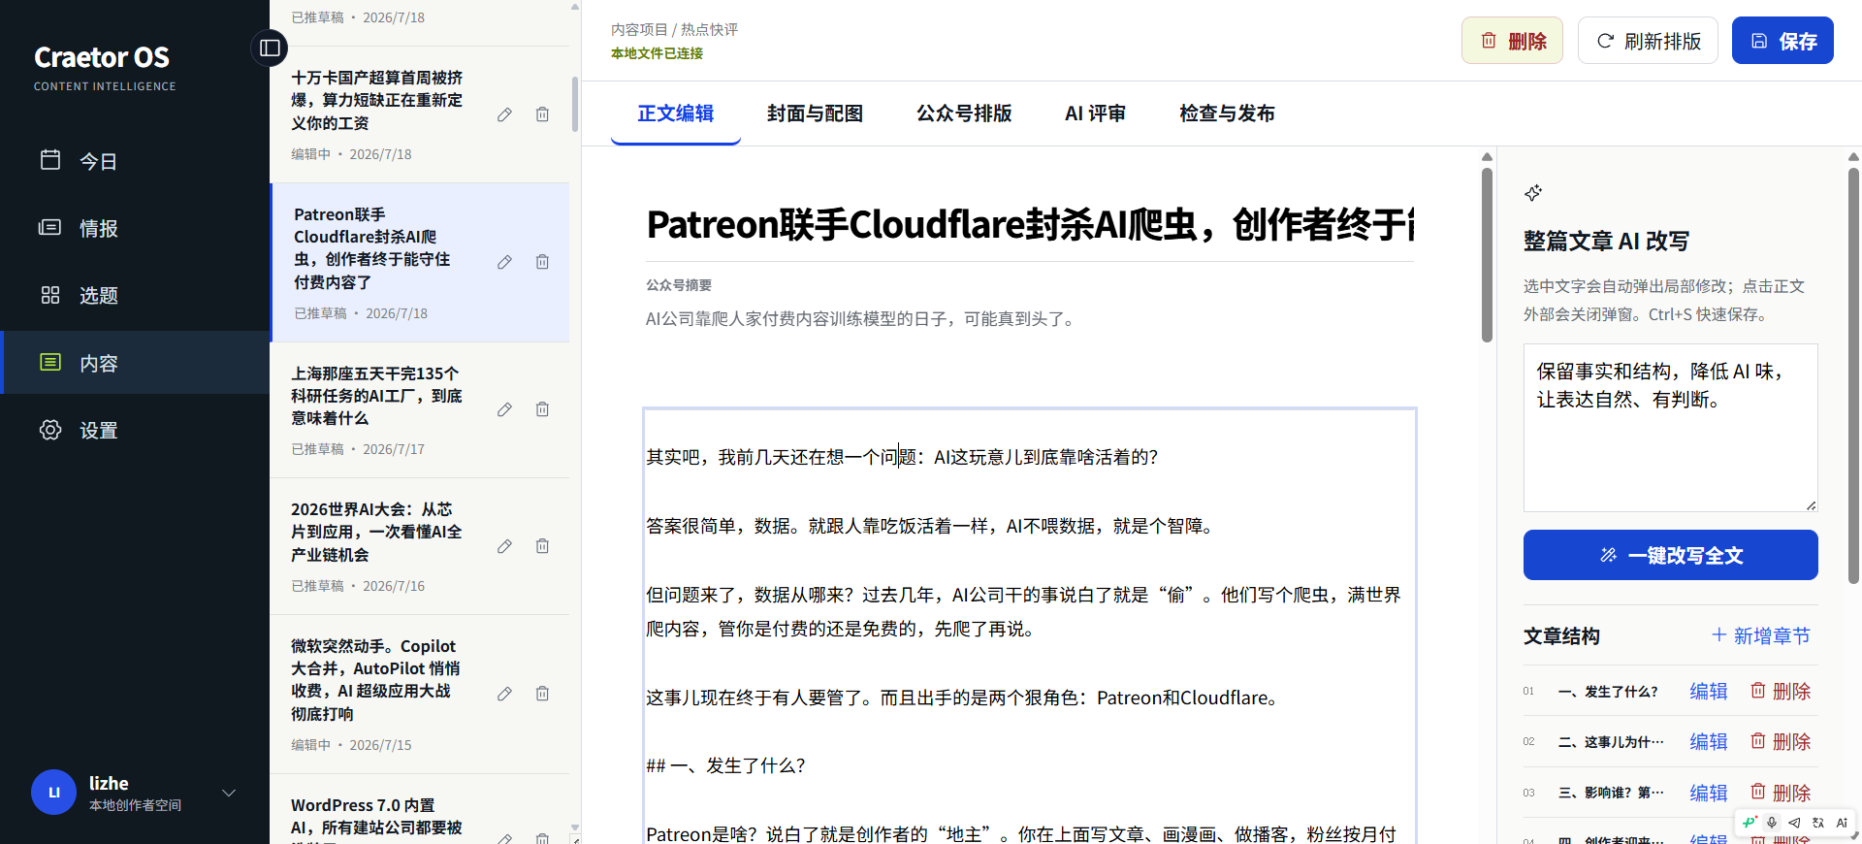
Task: Open the 选题 section
Action: (x=135, y=295)
